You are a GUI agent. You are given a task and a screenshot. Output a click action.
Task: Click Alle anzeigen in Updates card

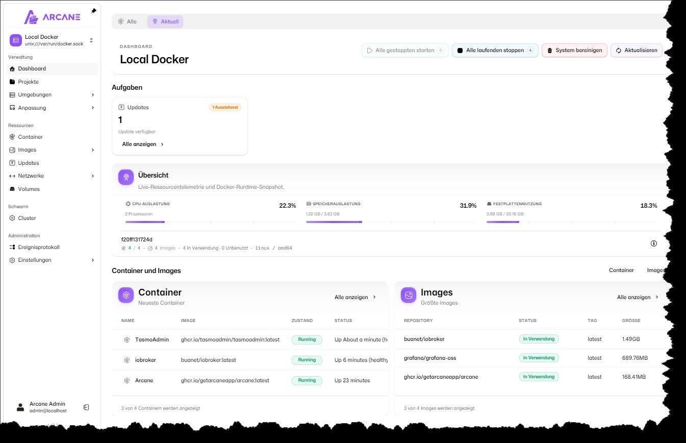[x=143, y=144]
